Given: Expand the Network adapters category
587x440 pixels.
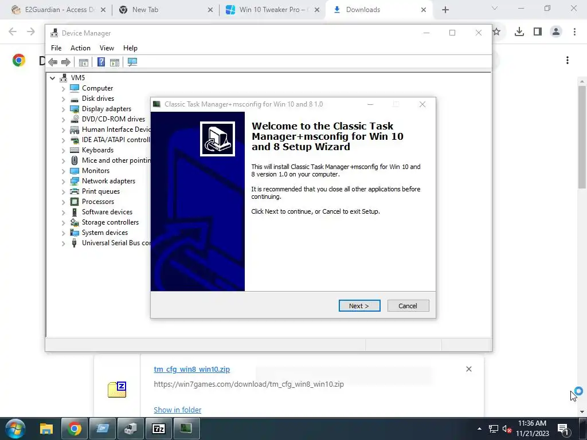Looking at the screenshot, I should tap(63, 182).
